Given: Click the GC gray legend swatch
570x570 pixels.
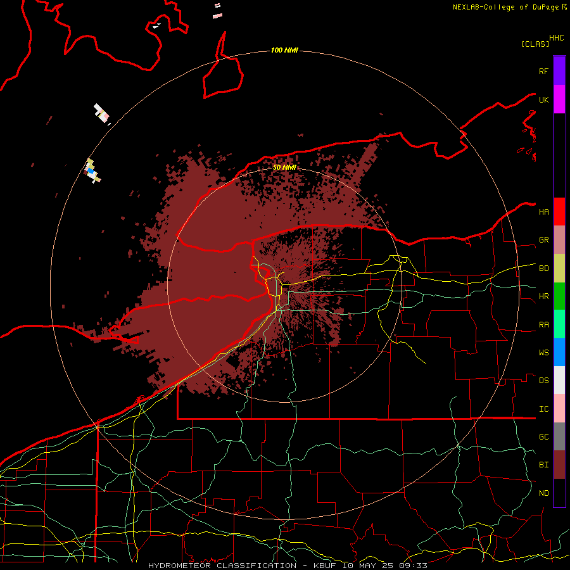Looking at the screenshot, I should coord(559,436).
